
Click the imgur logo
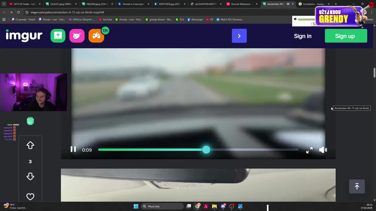24,36
